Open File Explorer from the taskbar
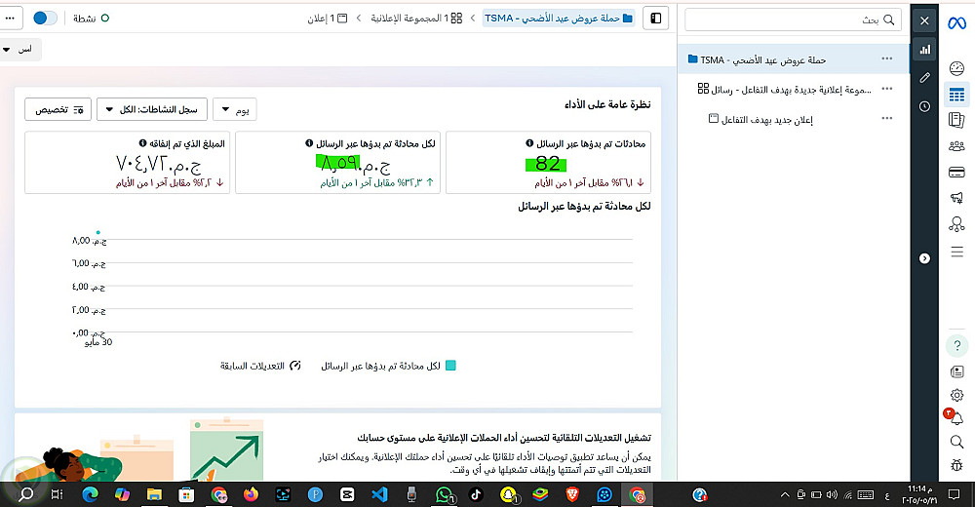This screenshot has height=507, width=975. [x=154, y=494]
